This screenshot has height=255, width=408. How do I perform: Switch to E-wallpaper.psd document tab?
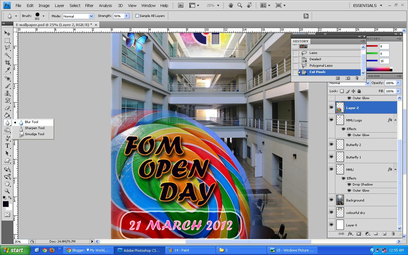click(54, 25)
